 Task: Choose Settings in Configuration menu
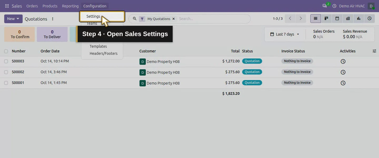[x=102, y=16]
